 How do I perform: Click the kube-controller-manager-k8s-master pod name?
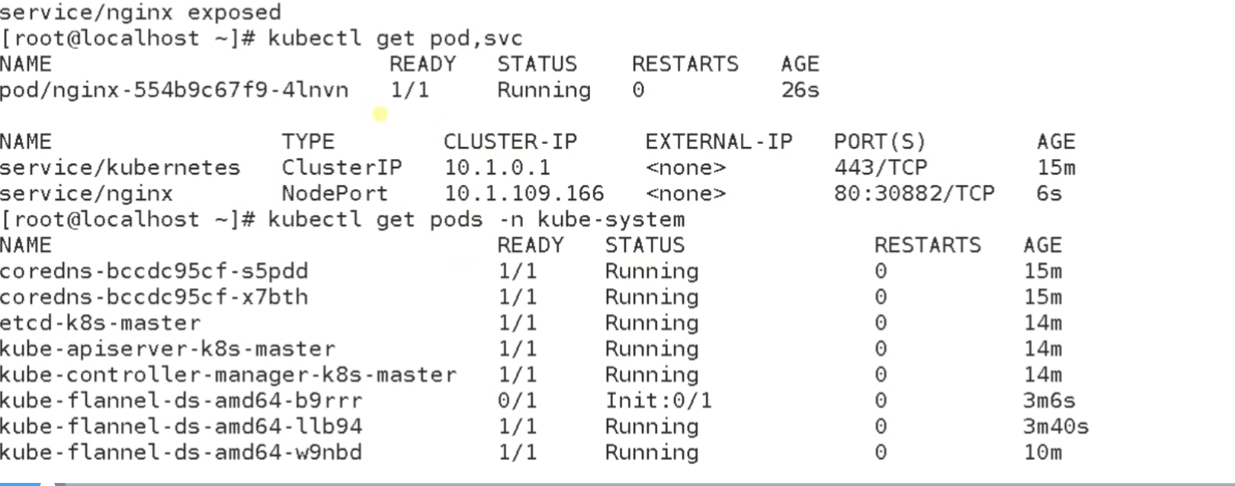[228, 376]
